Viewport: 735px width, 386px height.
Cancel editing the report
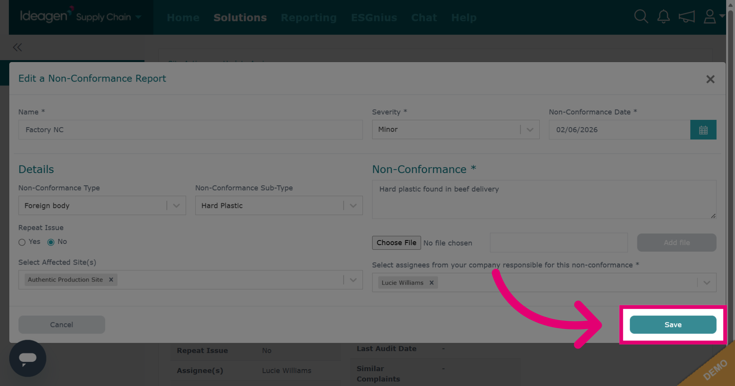pyautogui.click(x=62, y=325)
